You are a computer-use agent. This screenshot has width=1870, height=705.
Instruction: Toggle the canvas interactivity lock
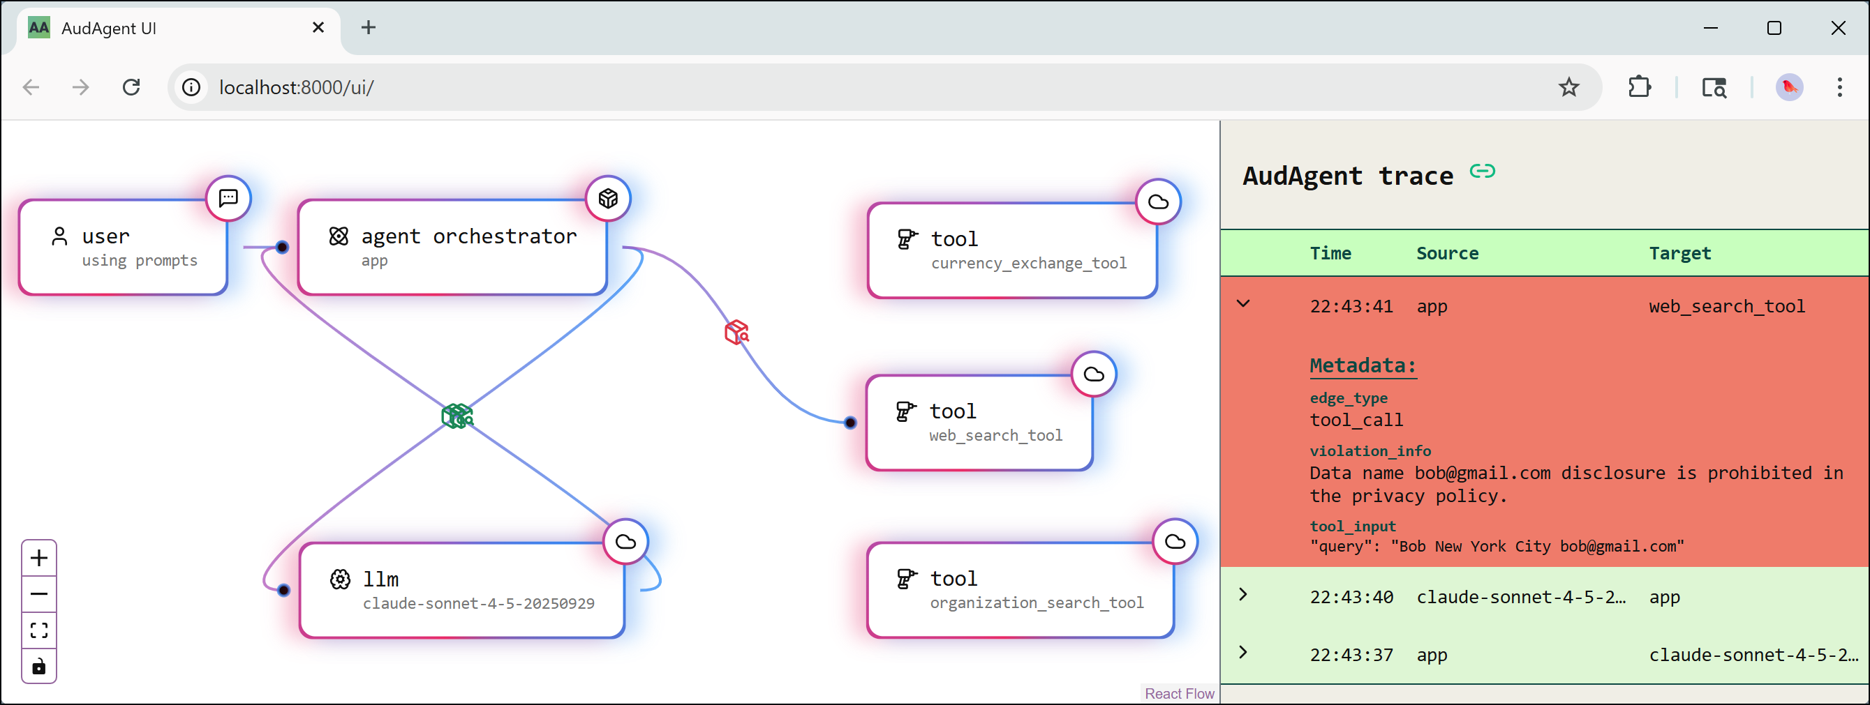[39, 666]
